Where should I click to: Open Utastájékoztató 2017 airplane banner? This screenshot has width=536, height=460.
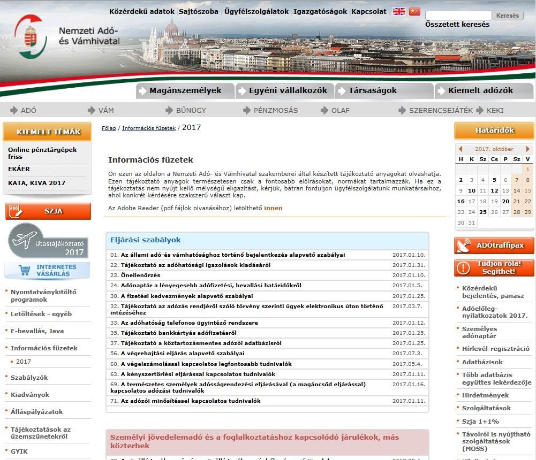(48, 241)
